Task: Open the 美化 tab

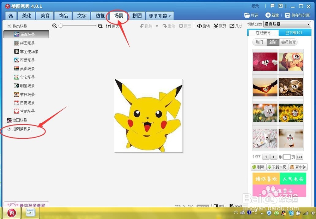Action: tap(27, 16)
